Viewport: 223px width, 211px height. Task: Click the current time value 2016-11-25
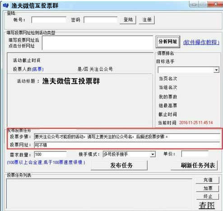(196, 123)
